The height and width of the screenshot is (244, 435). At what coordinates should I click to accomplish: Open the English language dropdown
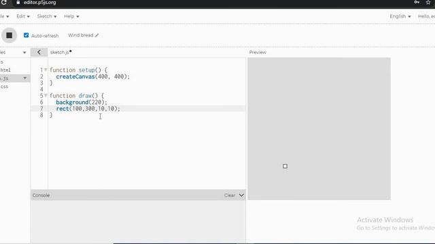coord(400,16)
